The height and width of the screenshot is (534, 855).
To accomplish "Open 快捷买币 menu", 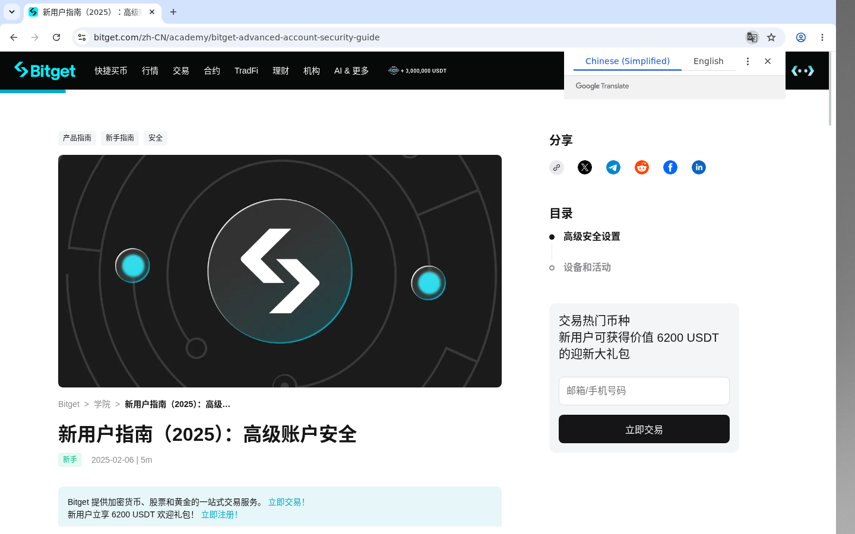I will 111,71.
